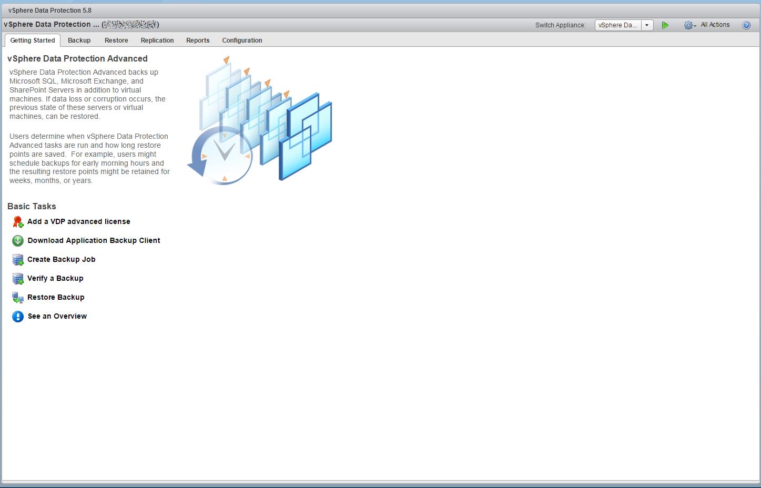Click the Verify a Backup database icon
The image size is (761, 488).
18,279
